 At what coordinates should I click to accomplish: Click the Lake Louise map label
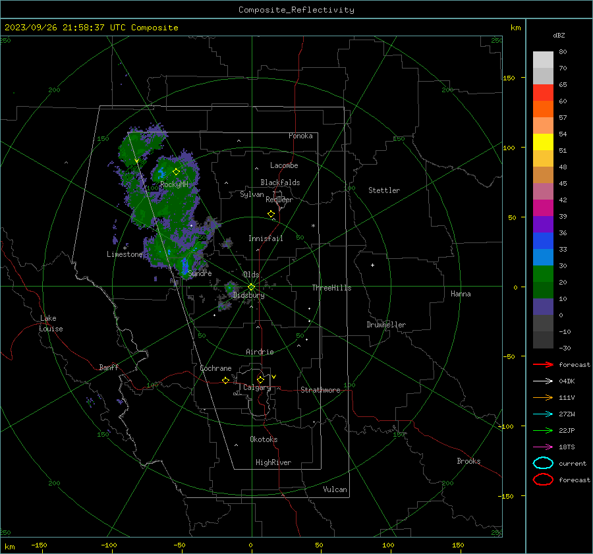pos(51,323)
